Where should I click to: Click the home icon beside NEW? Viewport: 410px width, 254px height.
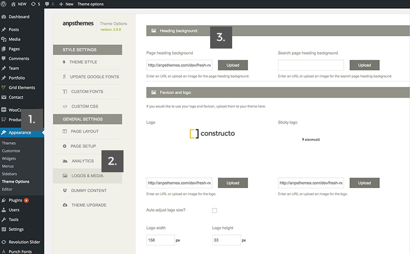(13, 4)
